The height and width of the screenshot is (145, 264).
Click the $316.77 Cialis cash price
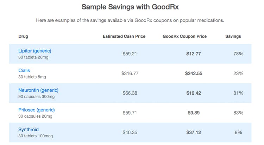tap(130, 74)
